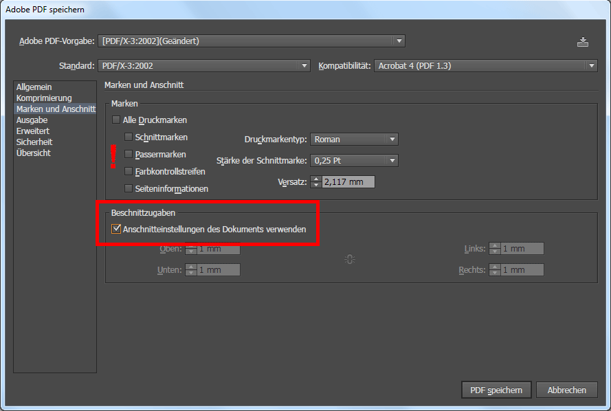The image size is (611, 411).
Task: Check the Schnittmarken option
Action: pyautogui.click(x=129, y=137)
